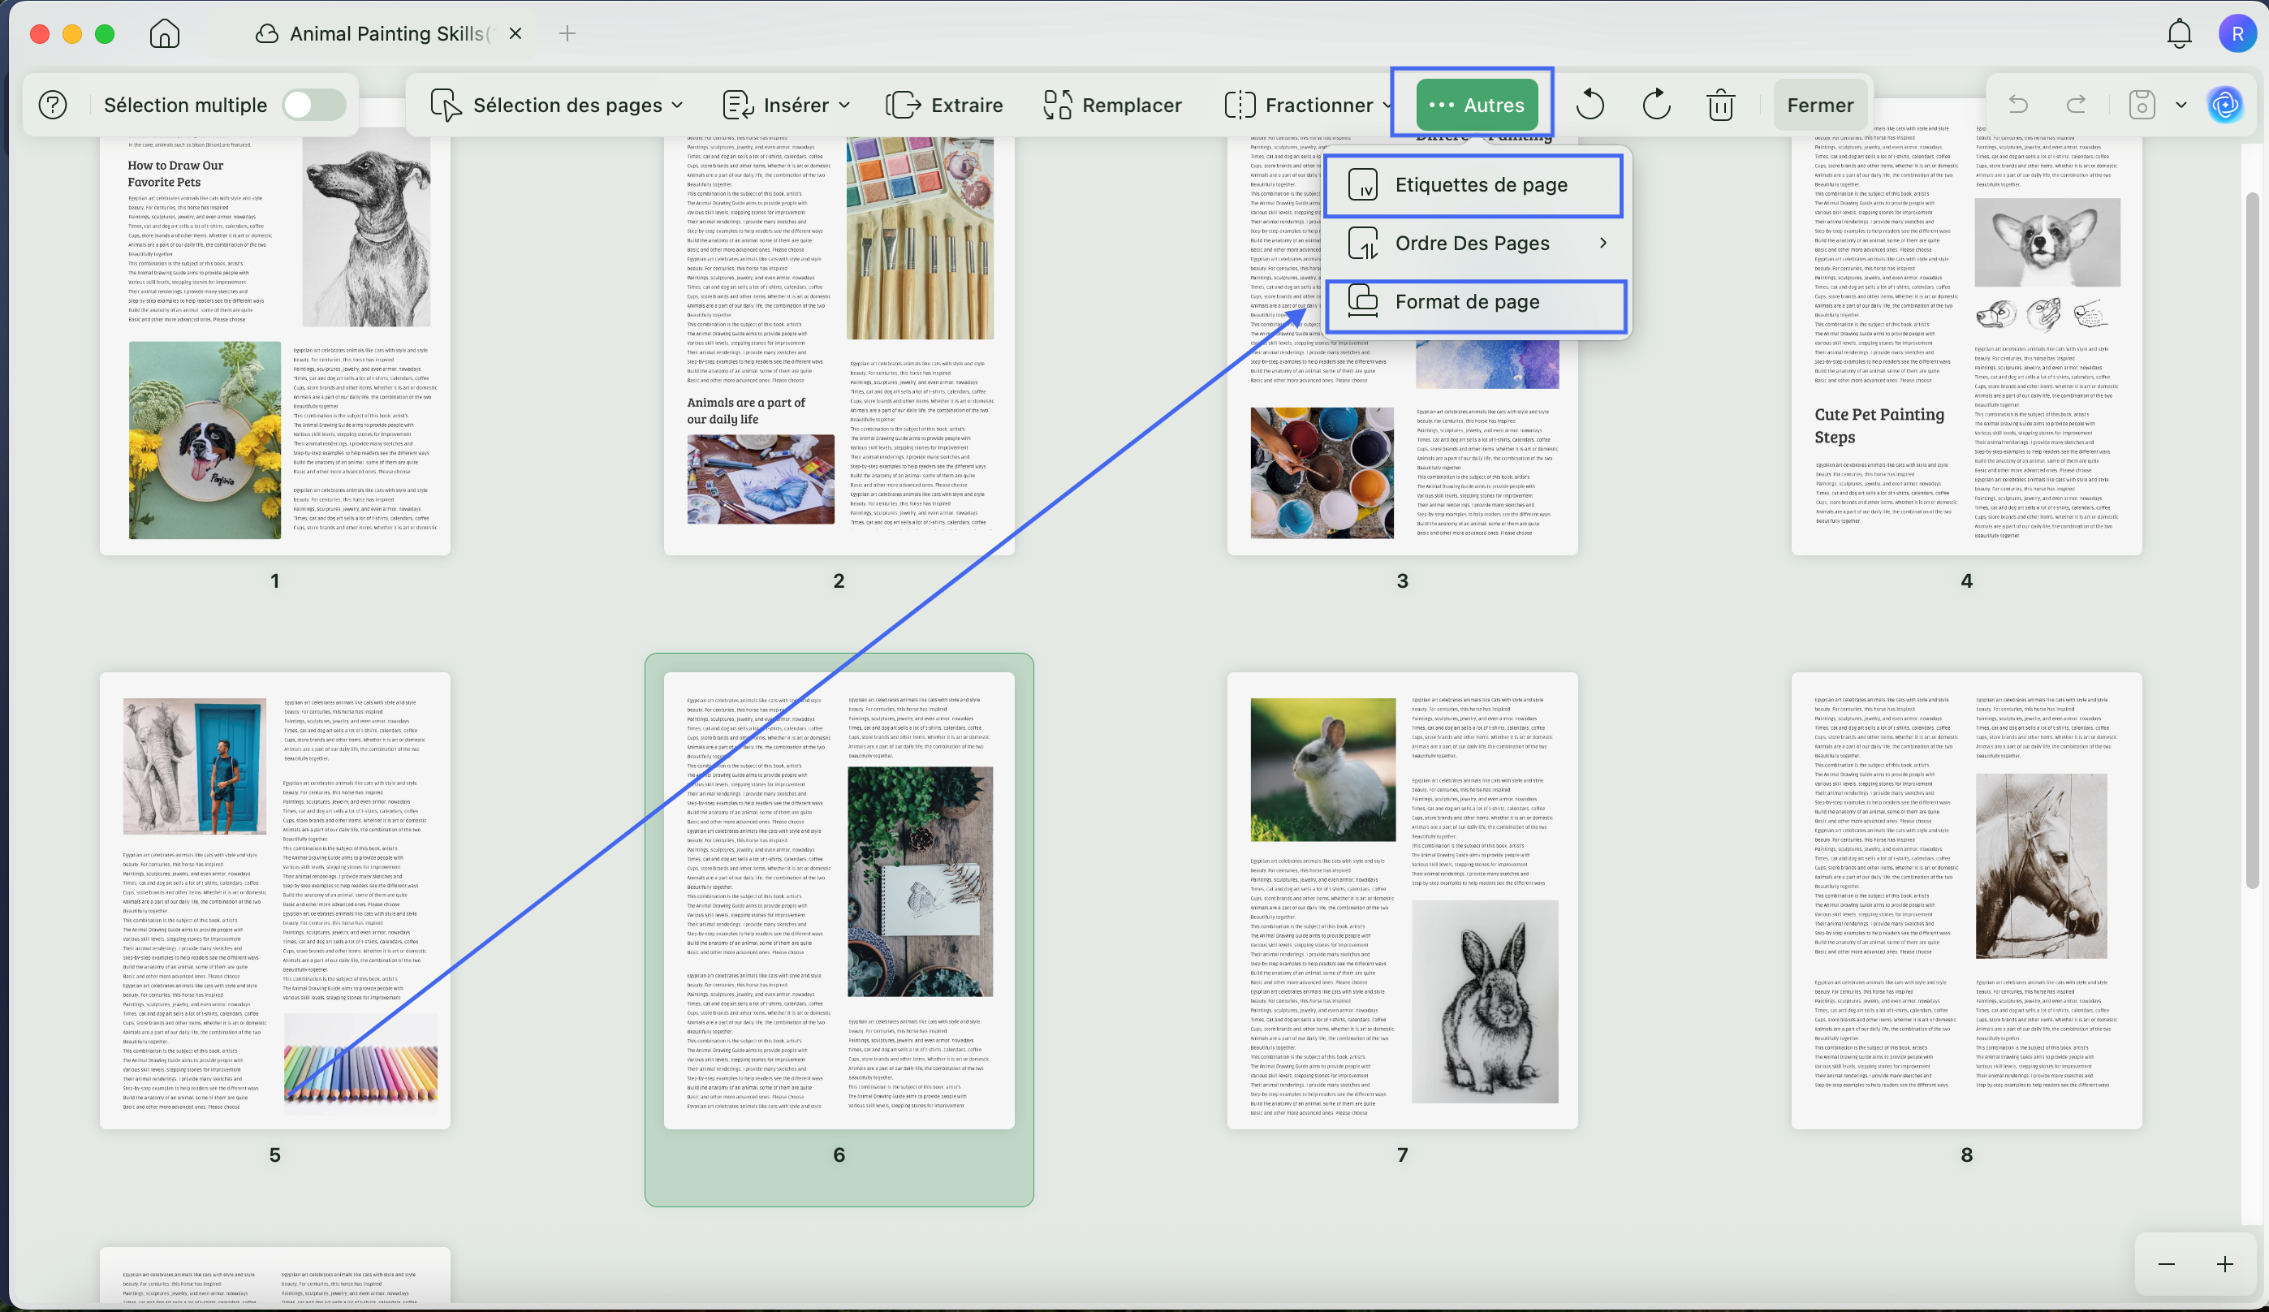Open a new tab with plus
This screenshot has height=1312, width=2269.
(x=567, y=34)
